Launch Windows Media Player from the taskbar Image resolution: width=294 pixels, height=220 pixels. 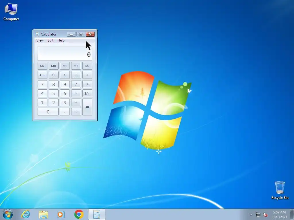(x=61, y=214)
